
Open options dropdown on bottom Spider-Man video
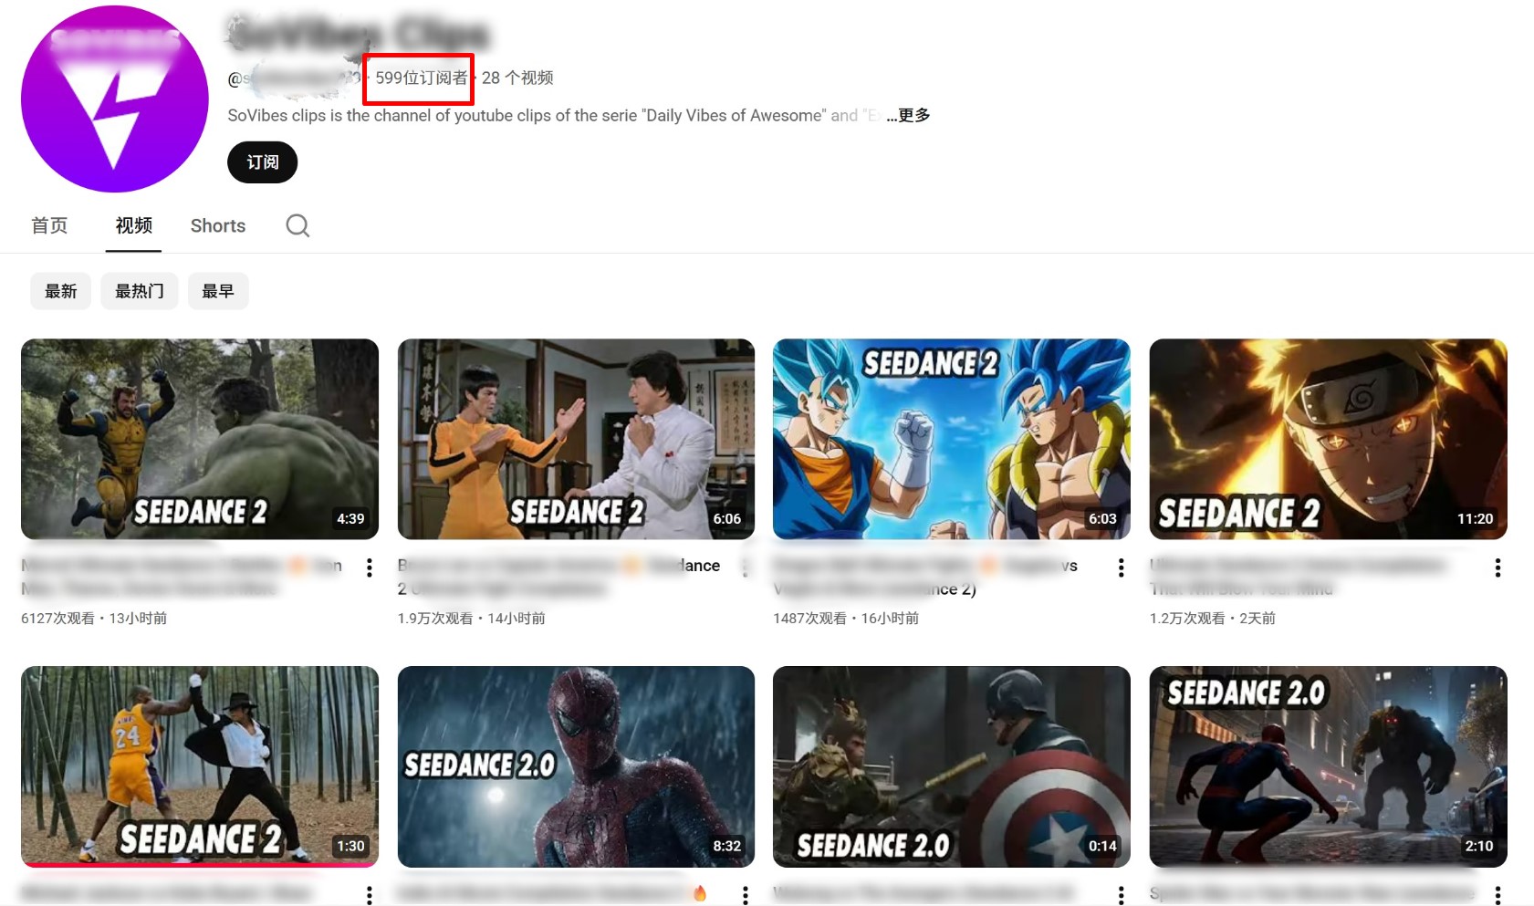point(1497,894)
